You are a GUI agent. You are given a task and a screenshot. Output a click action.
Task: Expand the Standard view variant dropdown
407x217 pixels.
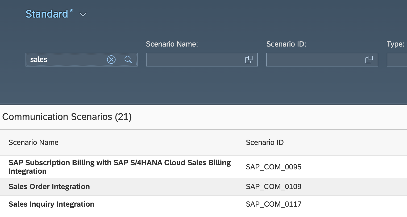coord(83,14)
